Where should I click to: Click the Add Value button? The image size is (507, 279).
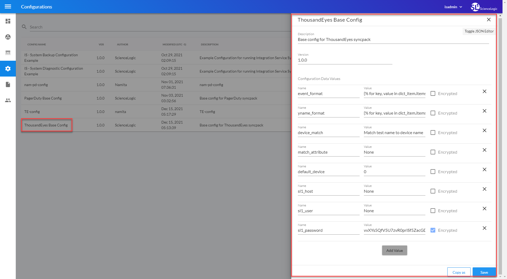click(x=395, y=250)
